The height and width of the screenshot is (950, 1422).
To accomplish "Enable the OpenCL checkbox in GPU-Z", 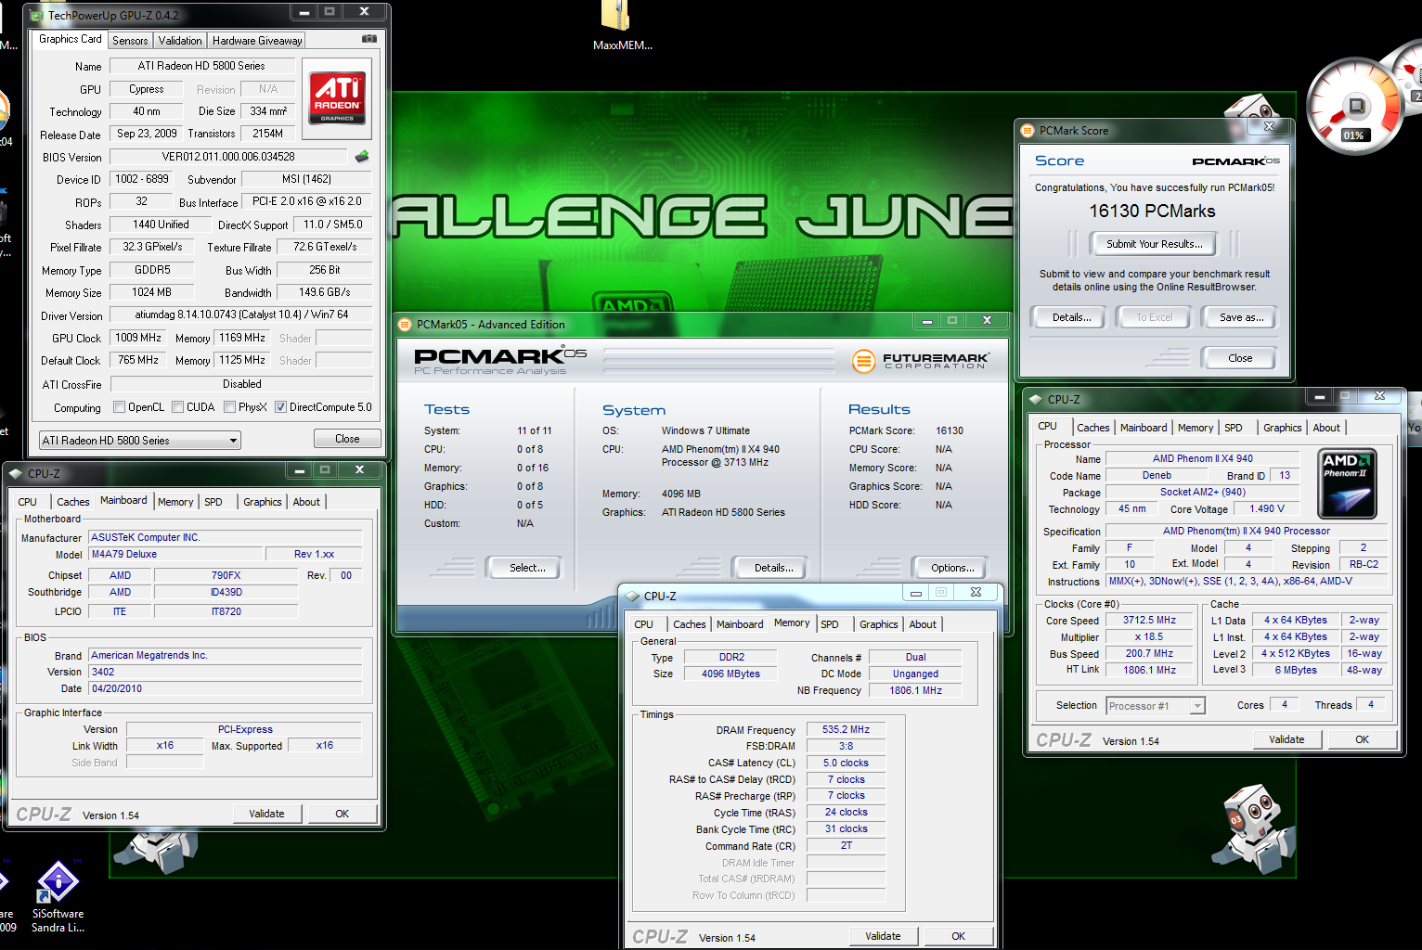I will pos(119,406).
